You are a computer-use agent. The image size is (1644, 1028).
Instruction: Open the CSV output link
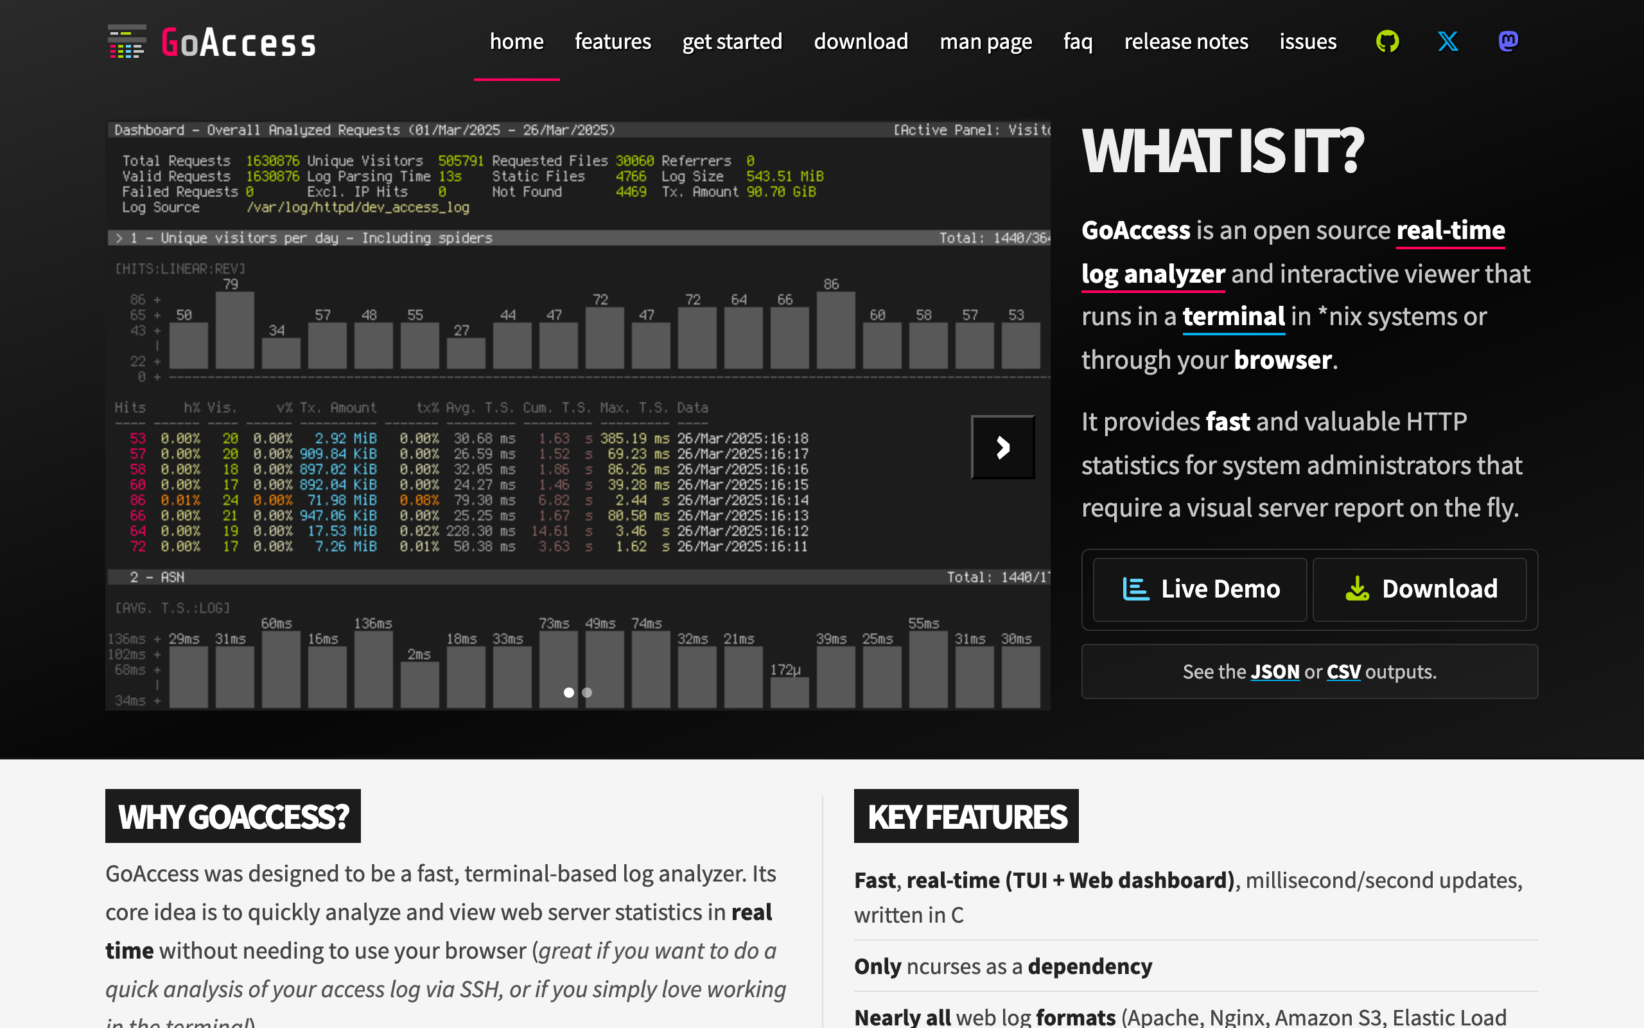[1343, 672]
